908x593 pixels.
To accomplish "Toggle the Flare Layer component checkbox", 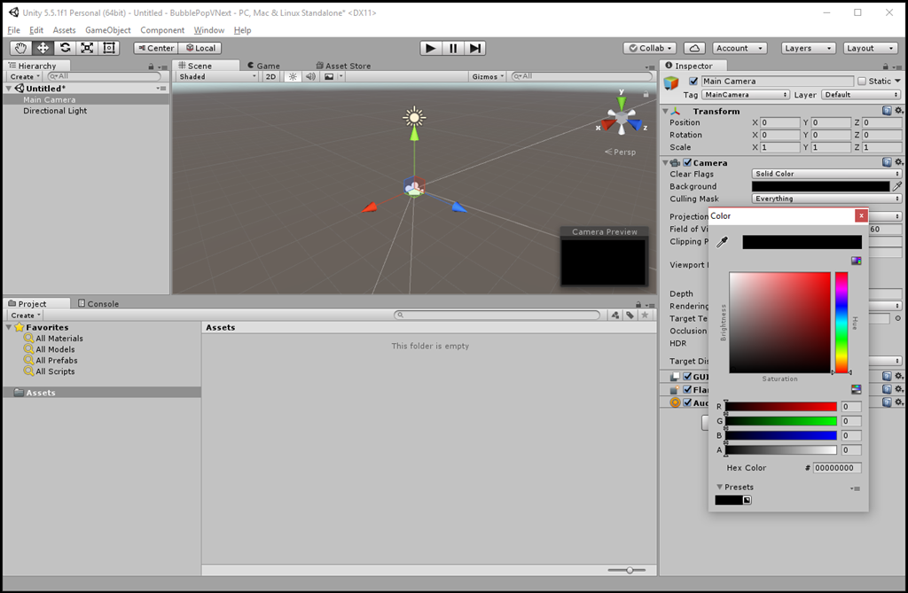I will click(687, 389).
